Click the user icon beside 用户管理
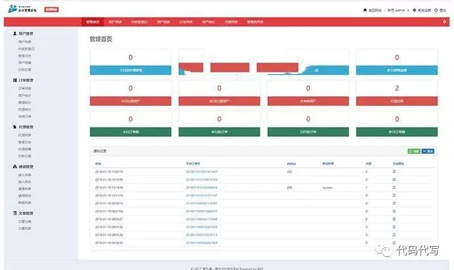 (x=15, y=34)
